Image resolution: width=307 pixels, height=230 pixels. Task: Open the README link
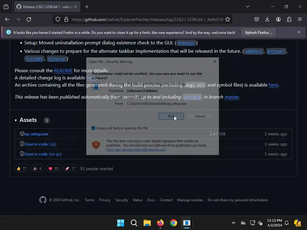(63, 71)
